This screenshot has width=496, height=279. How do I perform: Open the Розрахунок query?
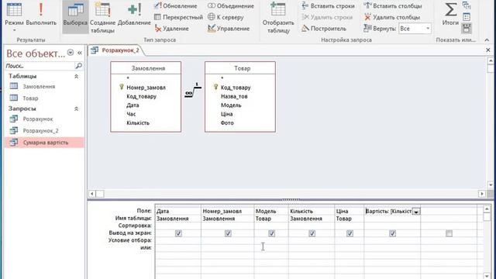(x=38, y=119)
